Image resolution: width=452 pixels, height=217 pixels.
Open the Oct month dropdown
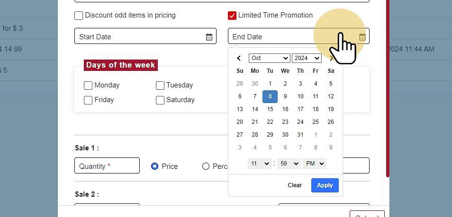269,58
